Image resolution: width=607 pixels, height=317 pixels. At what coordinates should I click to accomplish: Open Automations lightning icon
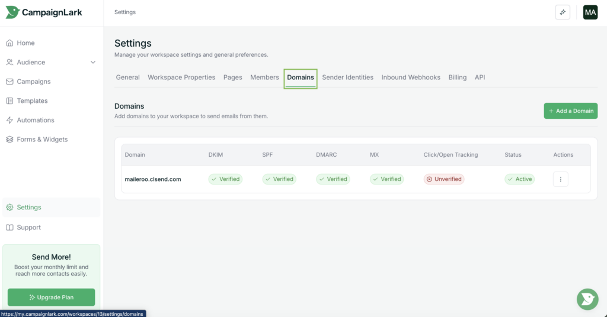point(9,120)
